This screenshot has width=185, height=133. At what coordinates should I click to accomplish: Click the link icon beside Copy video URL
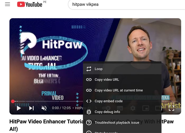[x=89, y=80]
